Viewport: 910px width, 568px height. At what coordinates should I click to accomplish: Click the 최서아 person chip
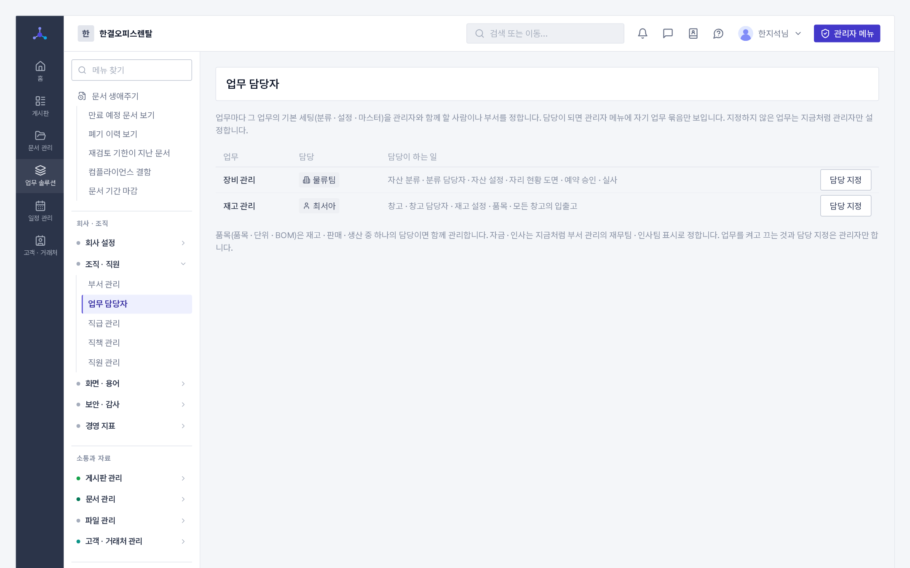(319, 206)
